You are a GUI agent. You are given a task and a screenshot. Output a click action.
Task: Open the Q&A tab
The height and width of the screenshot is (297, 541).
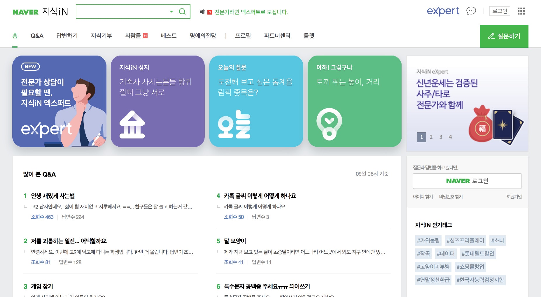point(37,36)
